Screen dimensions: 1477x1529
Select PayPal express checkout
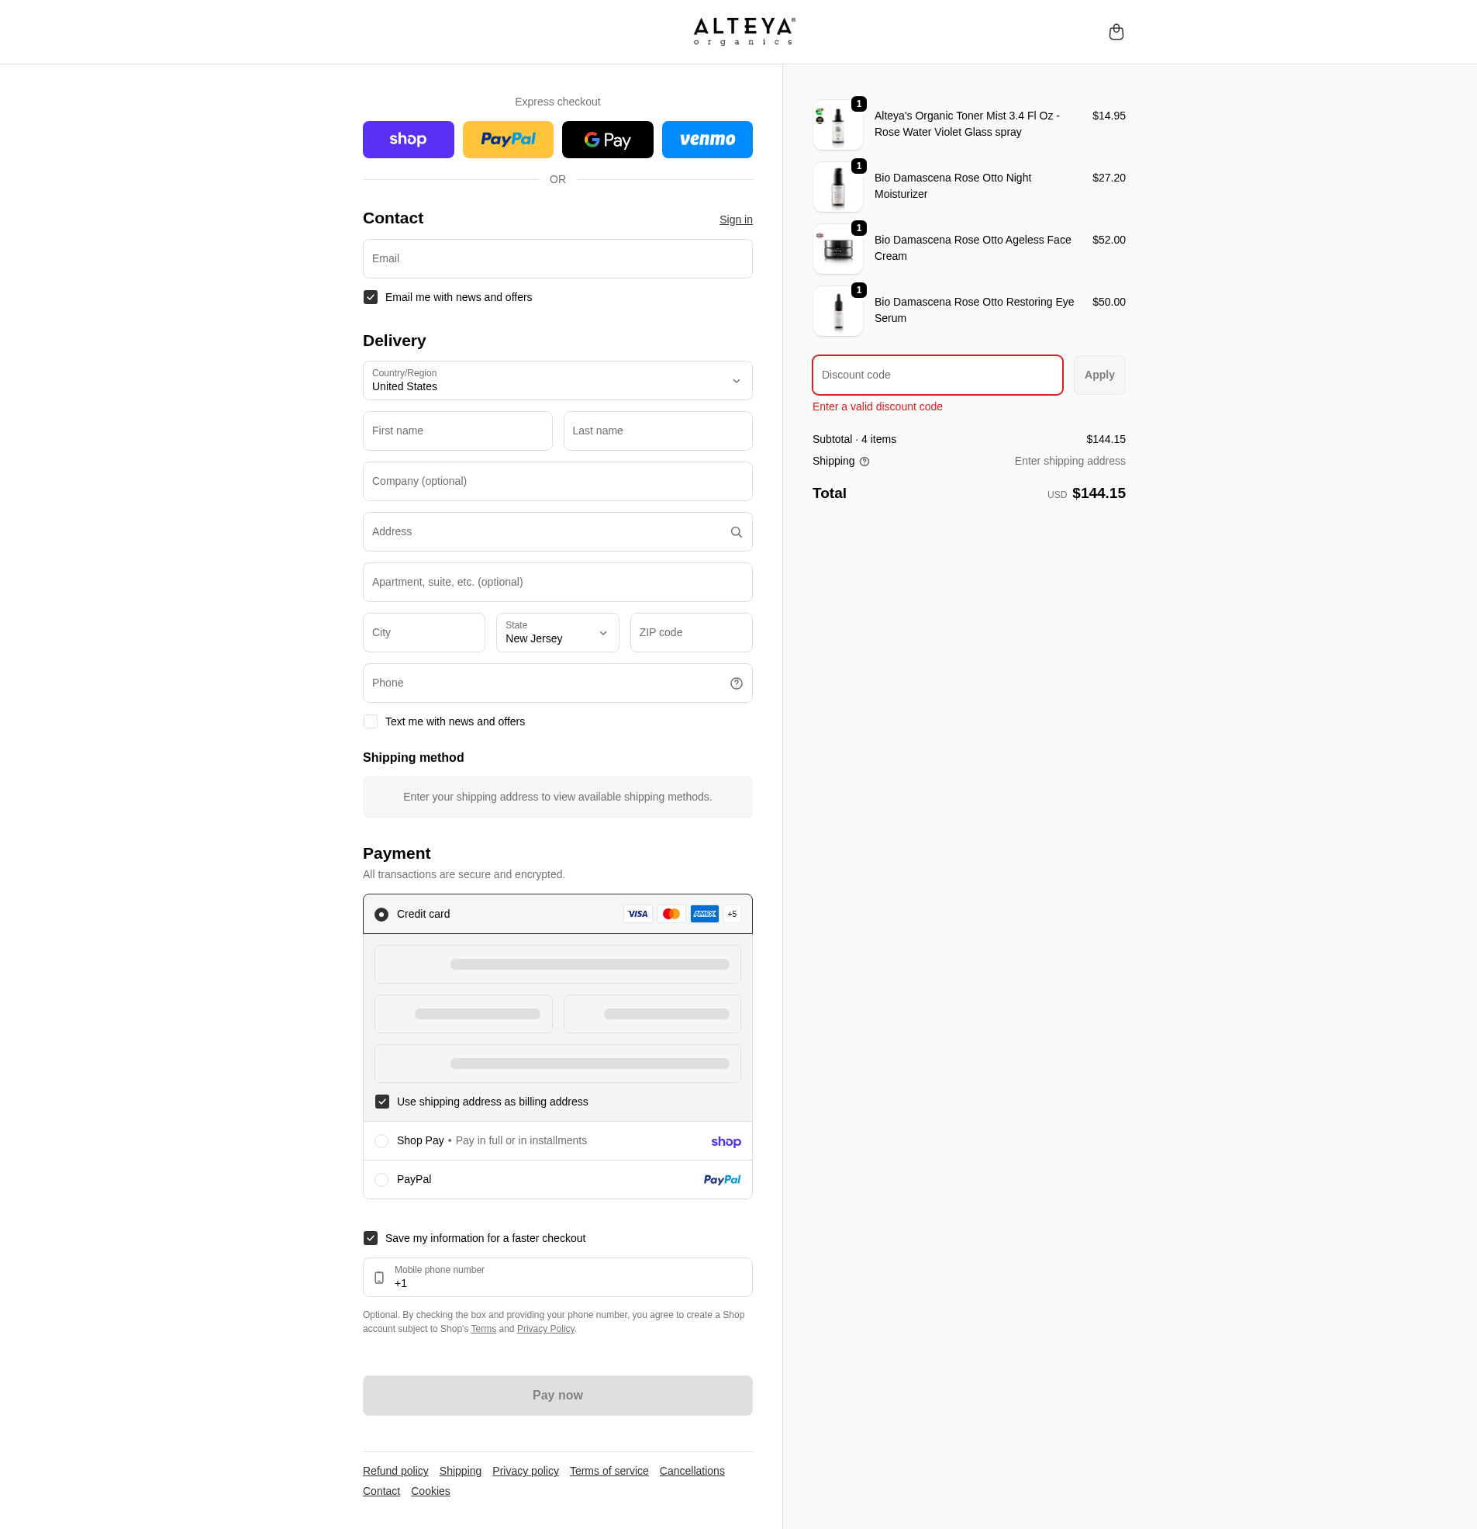click(508, 139)
